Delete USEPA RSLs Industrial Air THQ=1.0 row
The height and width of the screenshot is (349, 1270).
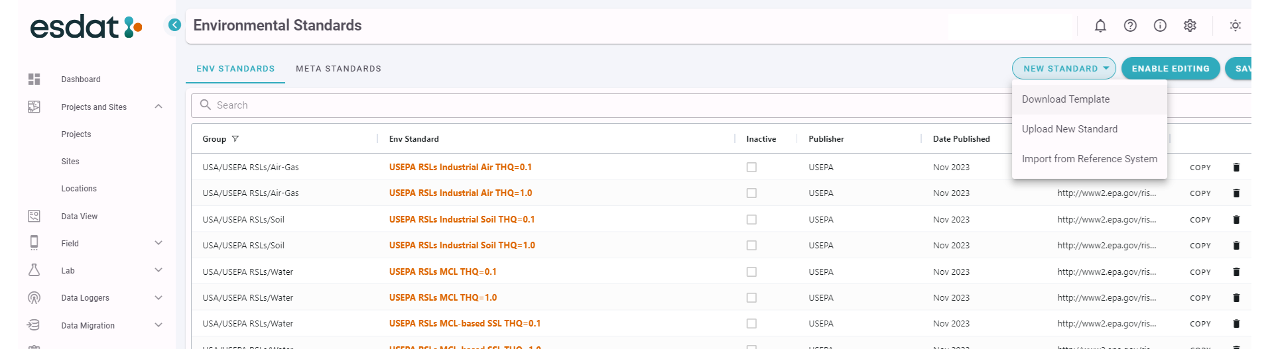pyautogui.click(x=1236, y=193)
